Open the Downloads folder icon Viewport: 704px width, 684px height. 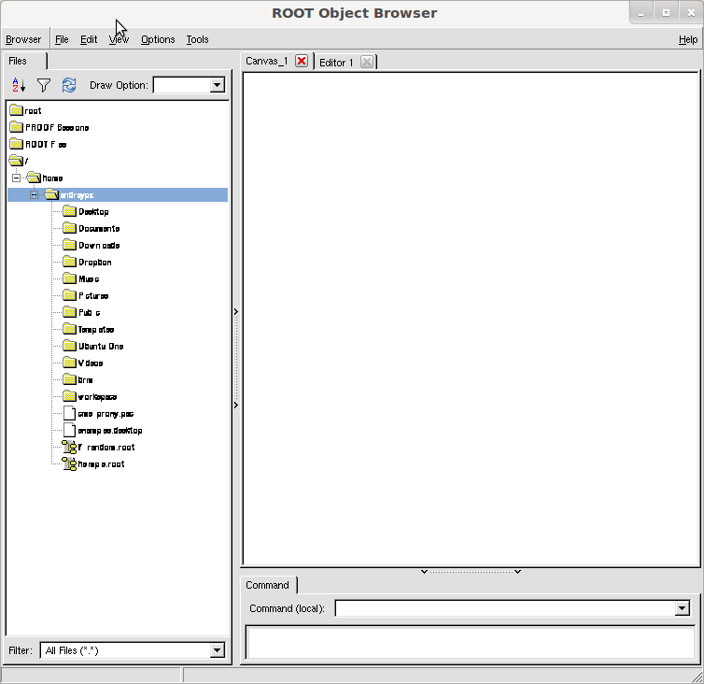(70, 245)
